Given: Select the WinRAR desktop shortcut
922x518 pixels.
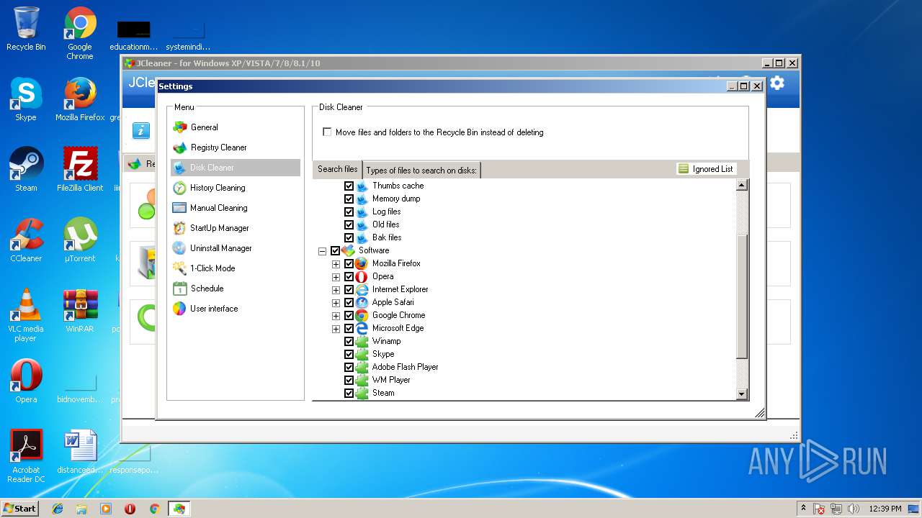Looking at the screenshot, I should [x=80, y=311].
